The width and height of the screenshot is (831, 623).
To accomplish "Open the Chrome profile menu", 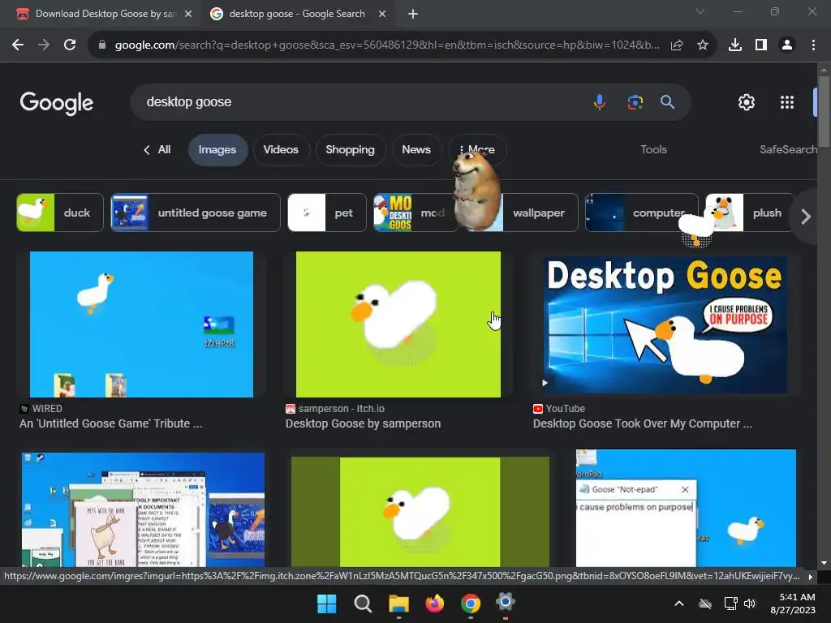I will [x=787, y=45].
